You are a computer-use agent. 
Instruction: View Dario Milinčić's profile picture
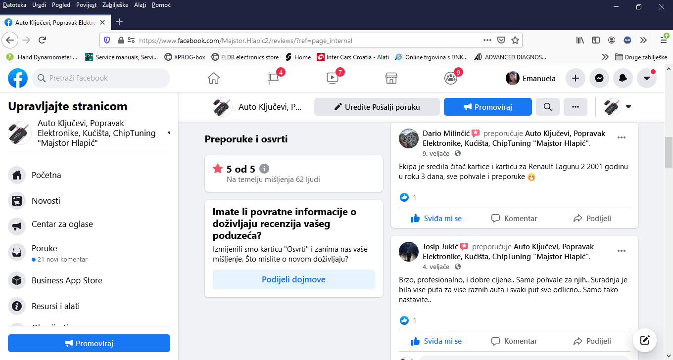[x=409, y=138]
